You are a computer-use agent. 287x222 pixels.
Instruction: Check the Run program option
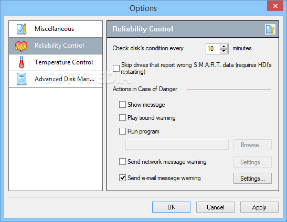[122, 131]
